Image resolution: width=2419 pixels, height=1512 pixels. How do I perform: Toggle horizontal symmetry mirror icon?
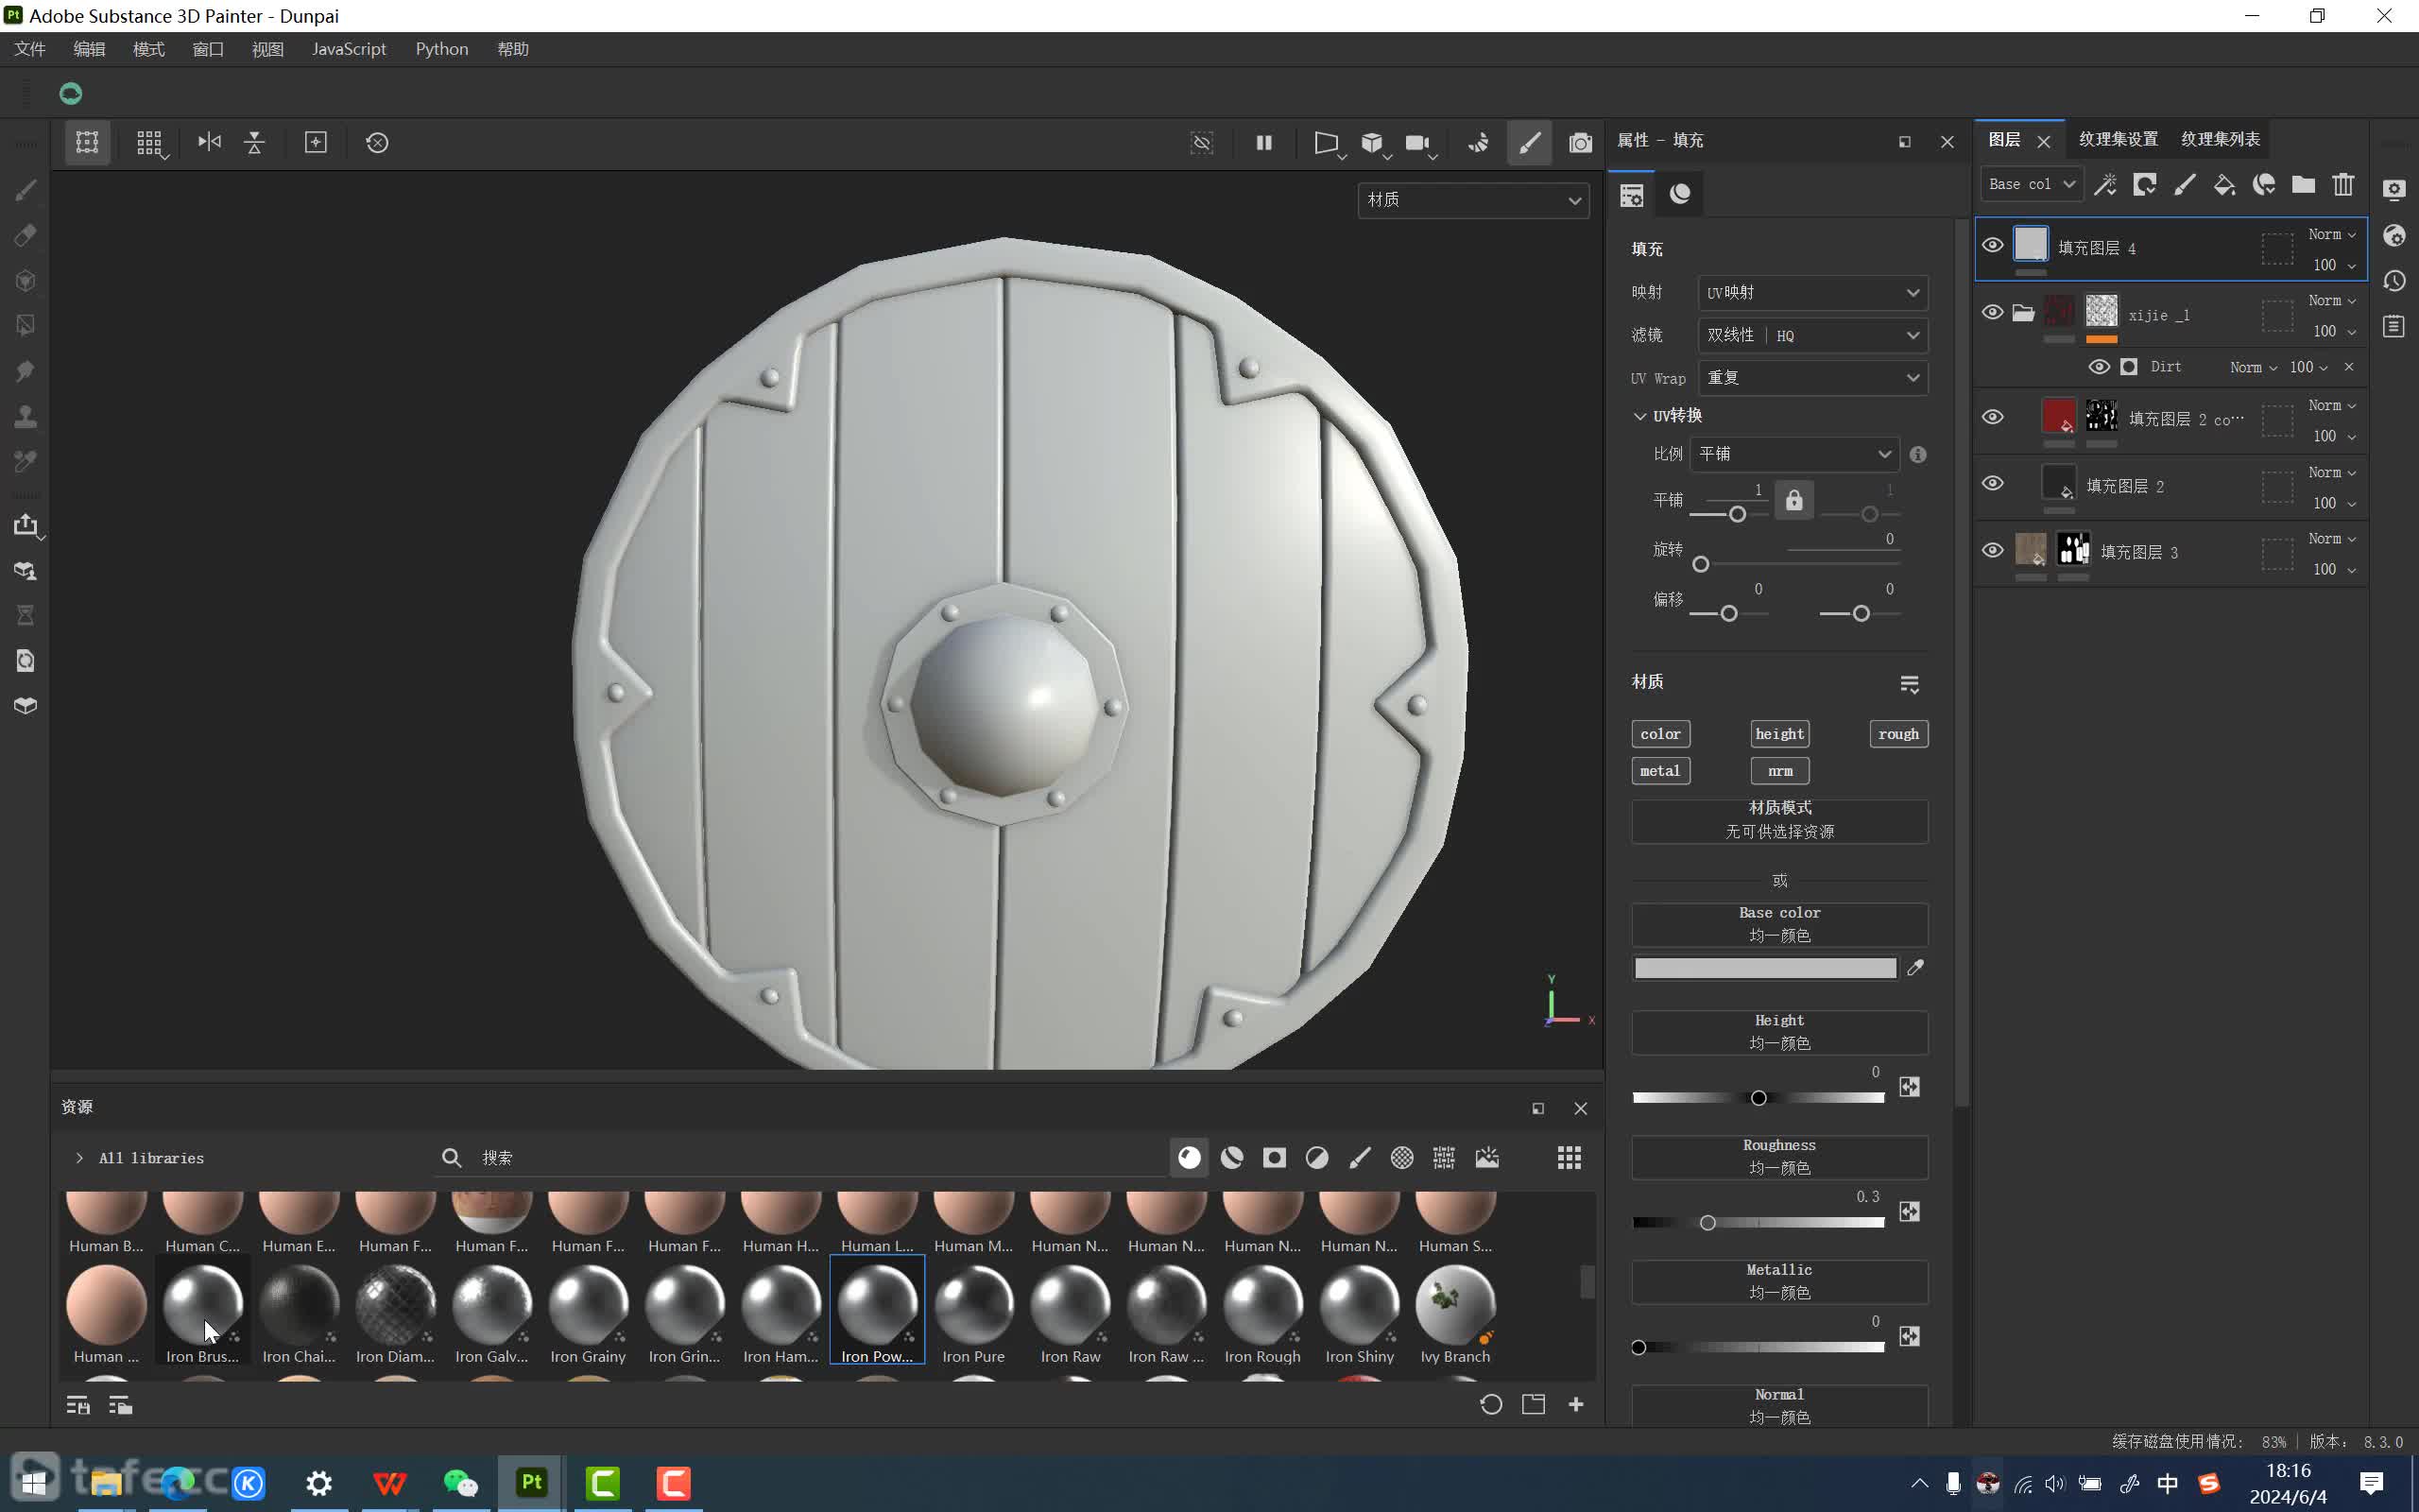pyautogui.click(x=209, y=142)
